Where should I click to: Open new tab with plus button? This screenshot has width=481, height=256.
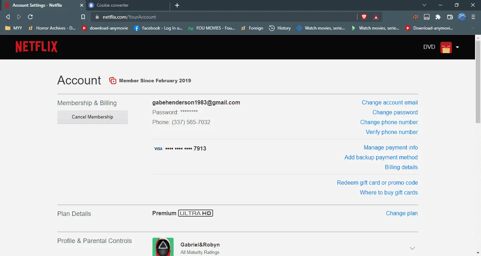tap(177, 5)
